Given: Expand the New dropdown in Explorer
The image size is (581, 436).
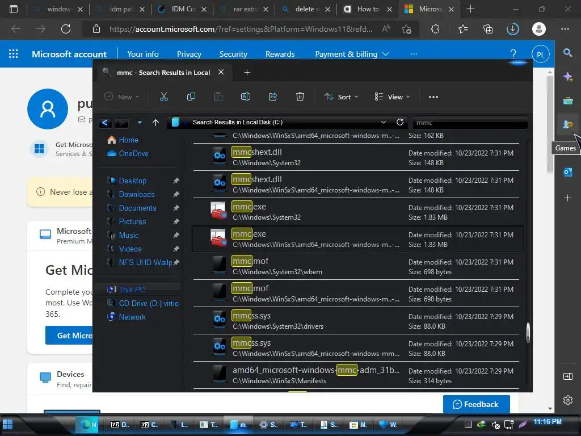Looking at the screenshot, I should pyautogui.click(x=122, y=97).
